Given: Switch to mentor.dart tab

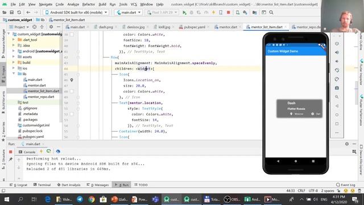Looking at the screenshot, I should click(x=228, y=27).
